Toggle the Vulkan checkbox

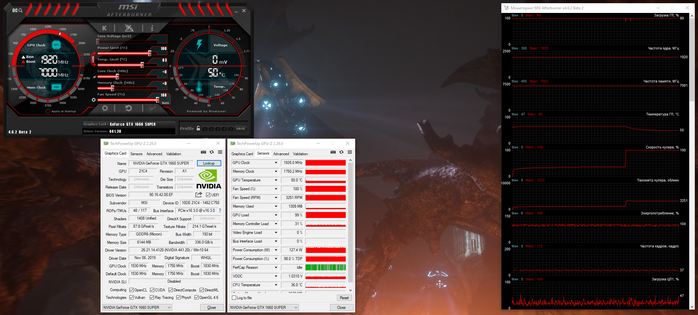[x=132, y=298]
